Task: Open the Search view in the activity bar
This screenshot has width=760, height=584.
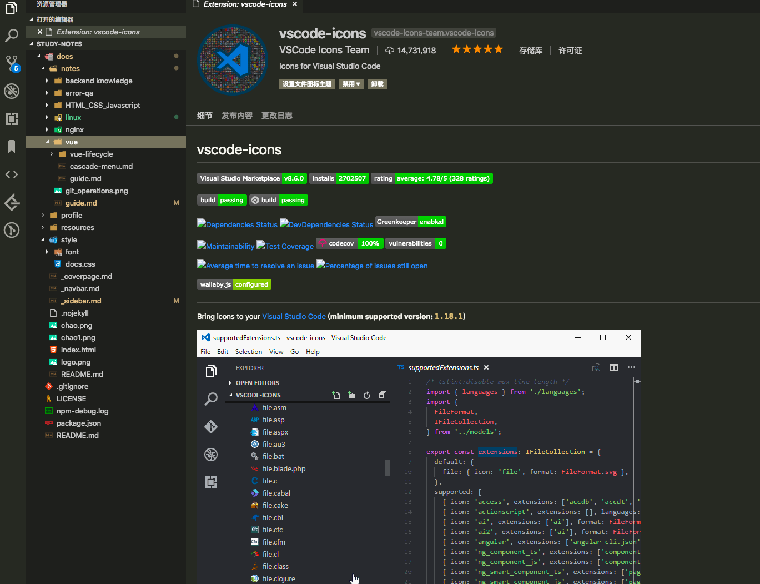Action: click(12, 36)
